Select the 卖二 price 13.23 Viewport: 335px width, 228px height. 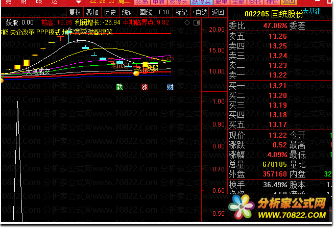click(278, 65)
